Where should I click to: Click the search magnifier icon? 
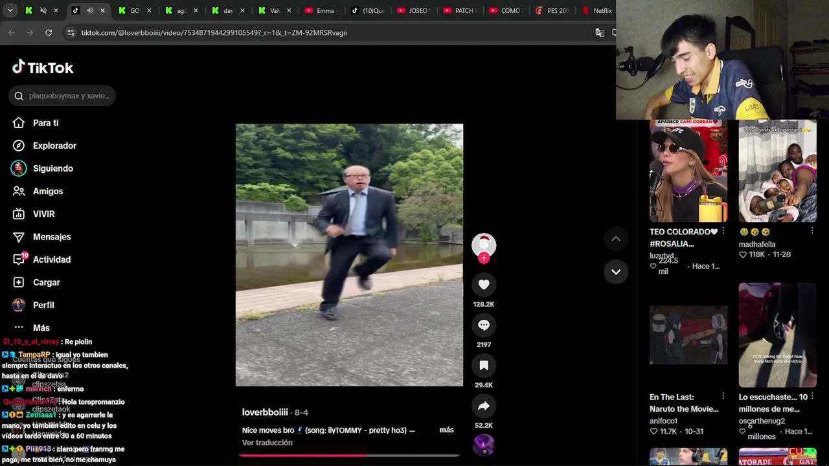pyautogui.click(x=19, y=96)
